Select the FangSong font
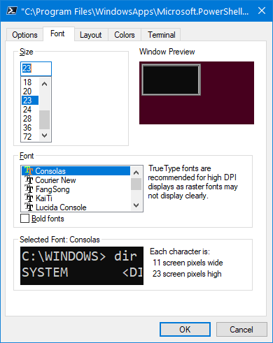 [x=76, y=189]
